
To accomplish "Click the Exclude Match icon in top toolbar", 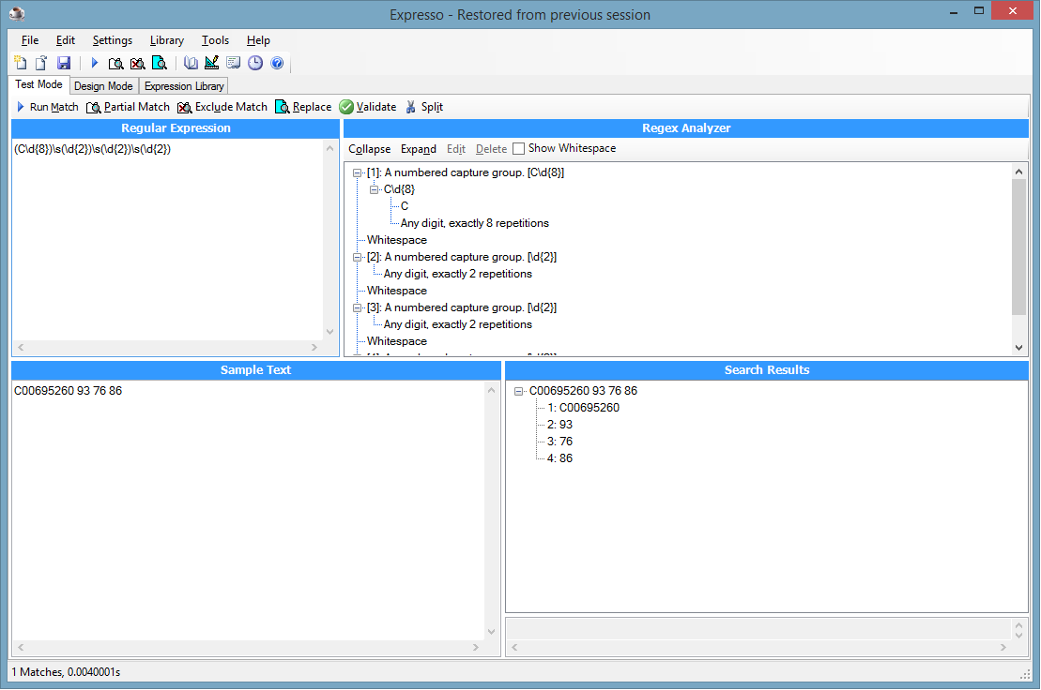I will point(137,63).
